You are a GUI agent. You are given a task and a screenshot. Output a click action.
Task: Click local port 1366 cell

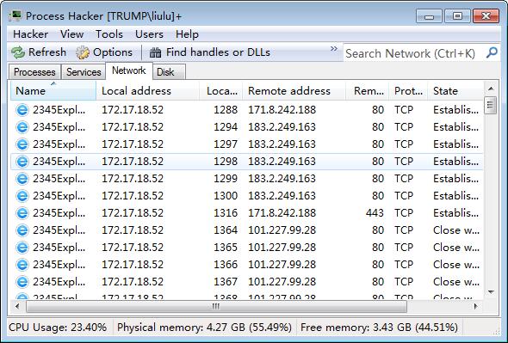pos(226,265)
